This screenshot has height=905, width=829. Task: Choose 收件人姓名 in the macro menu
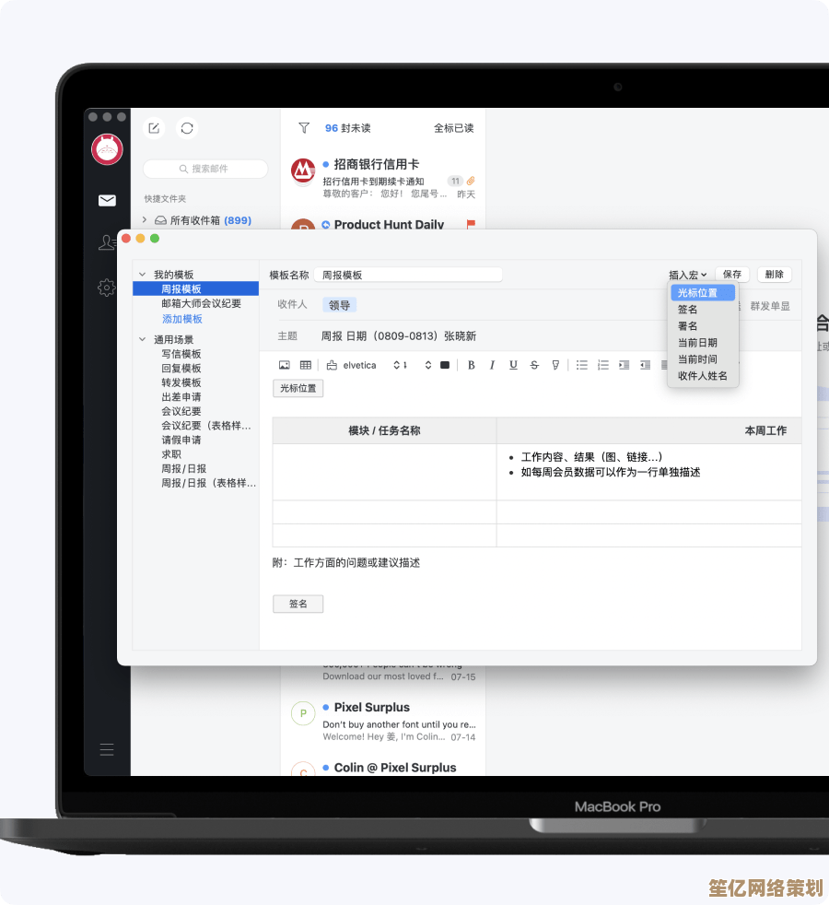[703, 376]
